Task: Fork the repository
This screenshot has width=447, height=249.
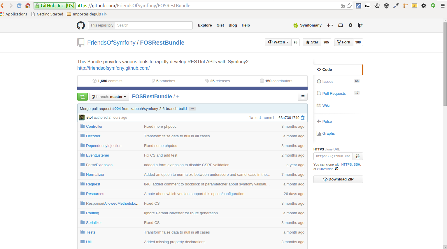Action: point(344,42)
